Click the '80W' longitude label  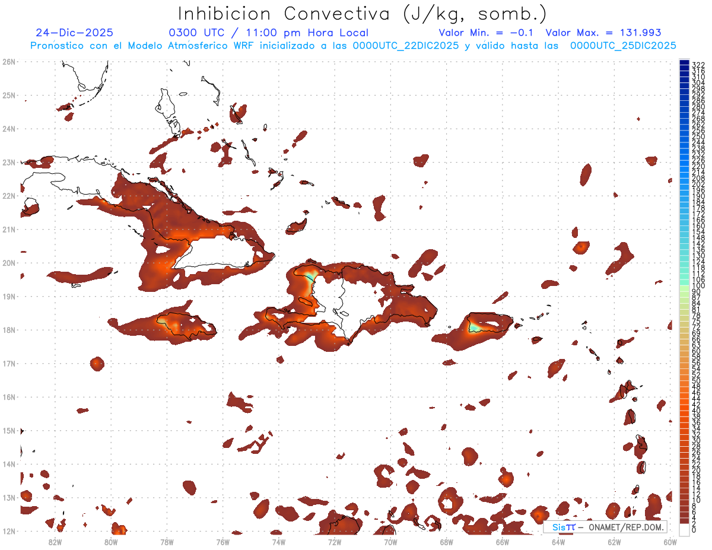[x=111, y=541]
